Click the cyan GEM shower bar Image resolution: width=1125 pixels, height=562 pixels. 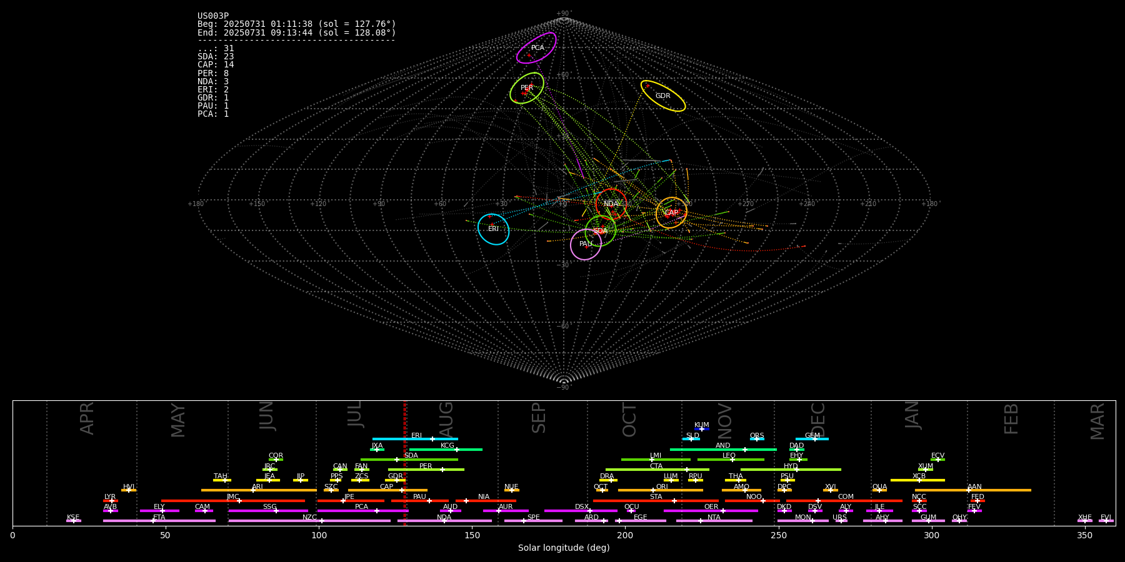812,439
